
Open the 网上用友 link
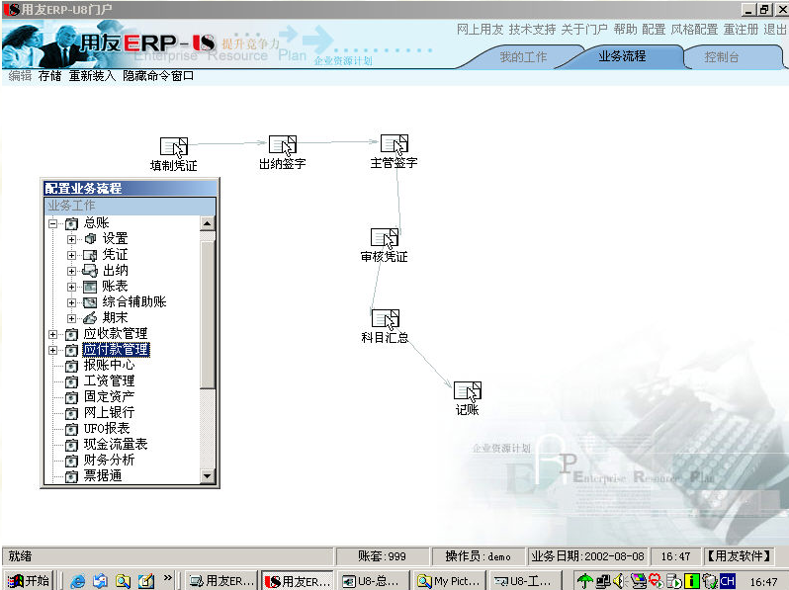click(481, 30)
